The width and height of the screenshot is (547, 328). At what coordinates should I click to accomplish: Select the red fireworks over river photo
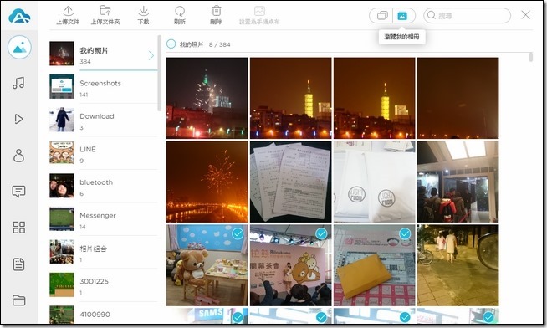pyautogui.click(x=207, y=182)
